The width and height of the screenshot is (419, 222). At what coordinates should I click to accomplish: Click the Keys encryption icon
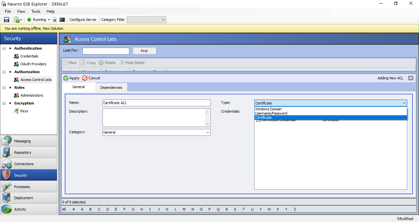coord(16,111)
